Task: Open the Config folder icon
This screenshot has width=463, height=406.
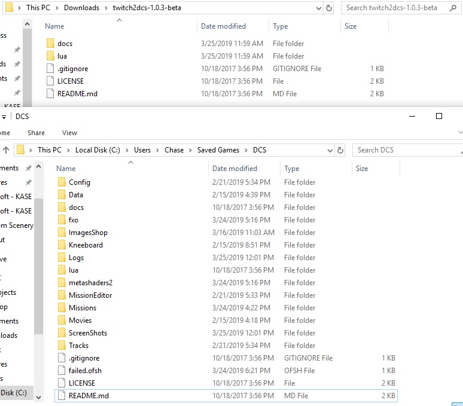Action: 62,182
